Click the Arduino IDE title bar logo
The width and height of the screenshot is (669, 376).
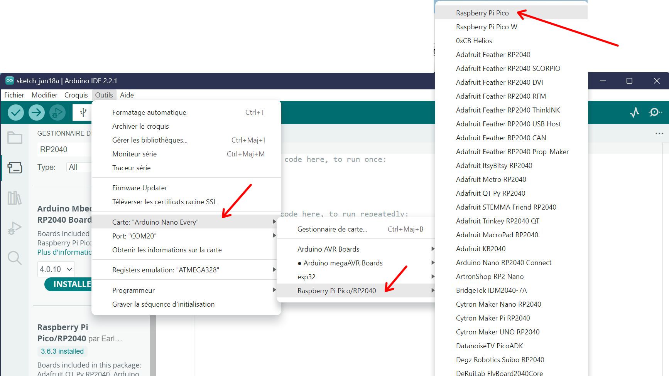point(10,81)
